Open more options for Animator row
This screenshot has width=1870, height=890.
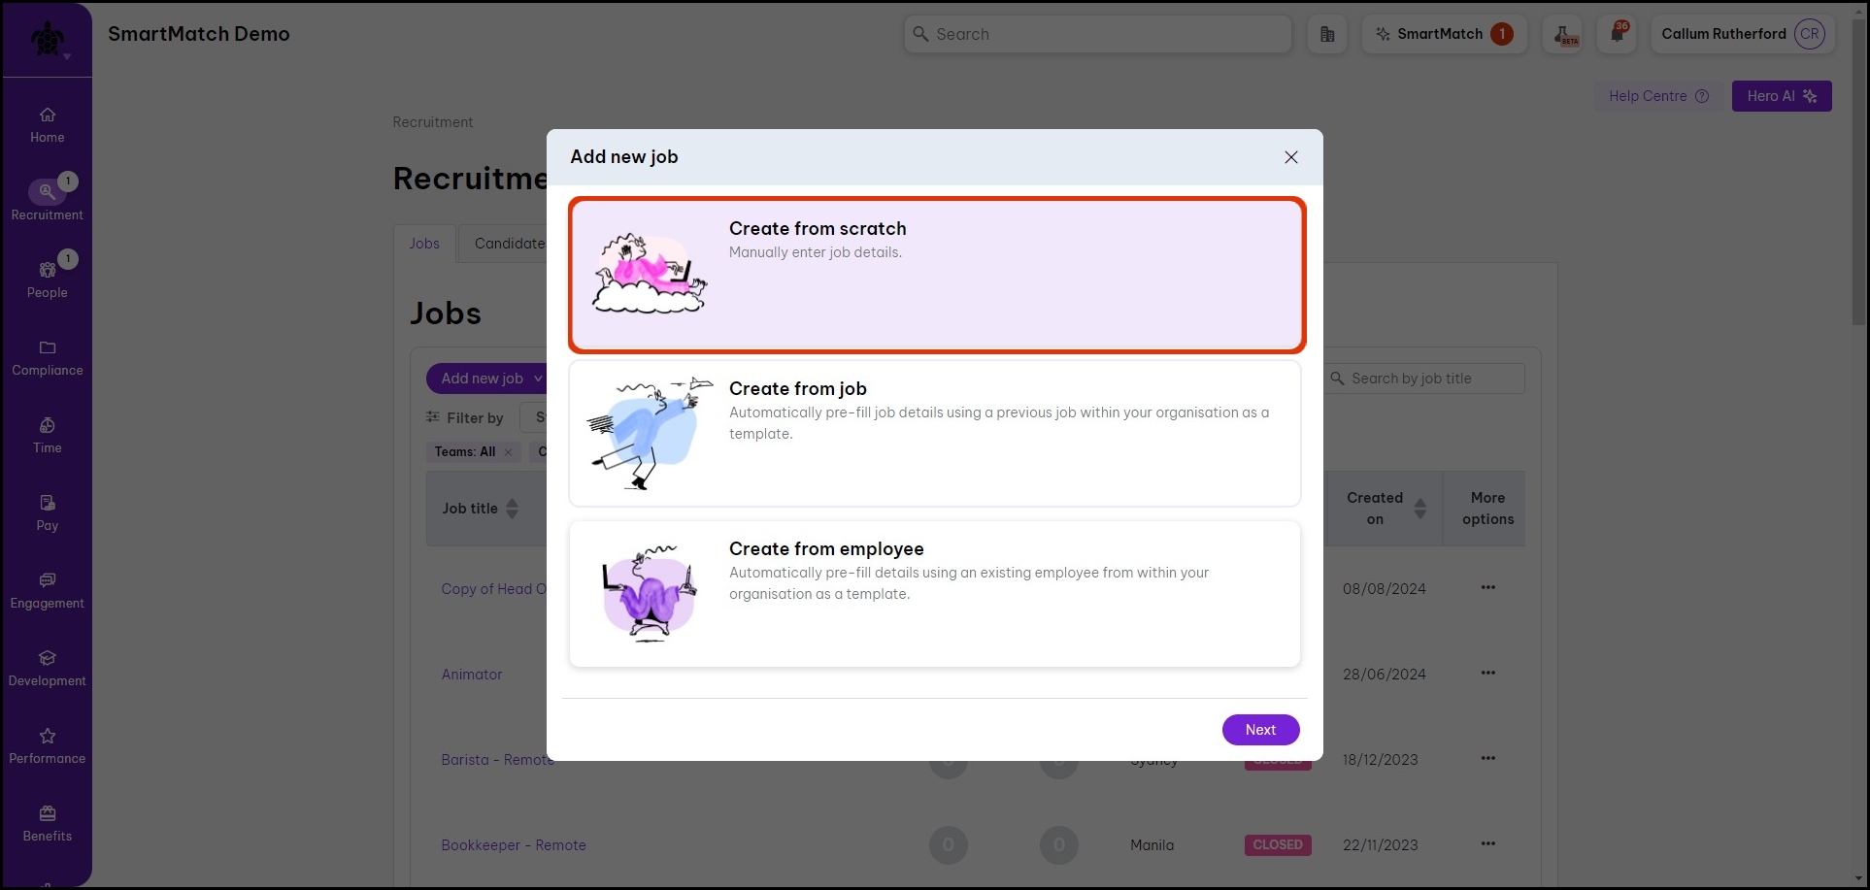(x=1487, y=673)
